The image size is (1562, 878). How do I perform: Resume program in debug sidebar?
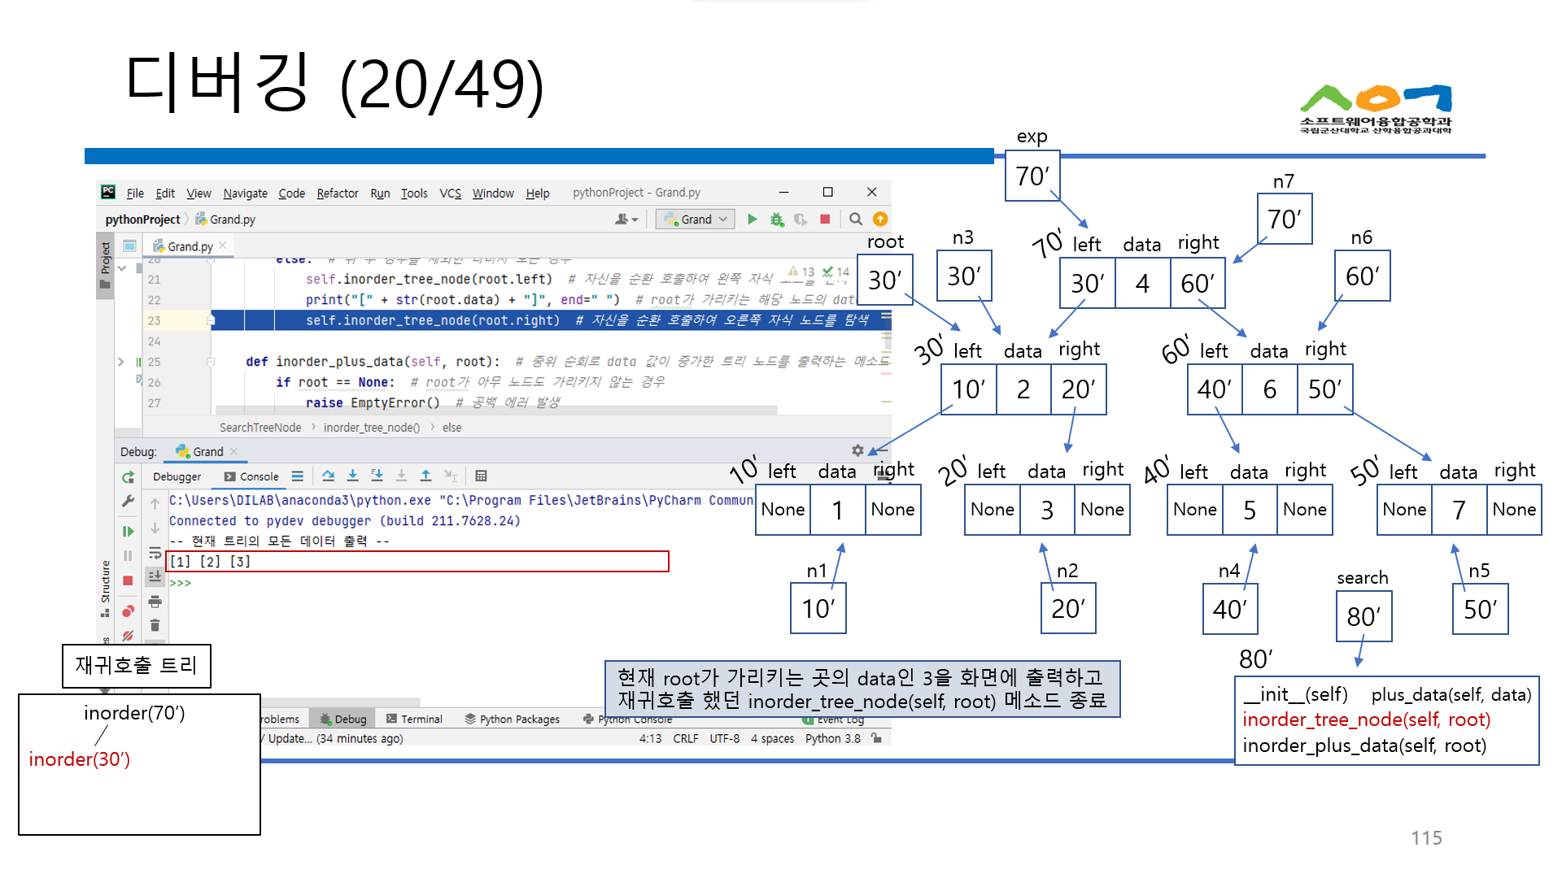129,531
